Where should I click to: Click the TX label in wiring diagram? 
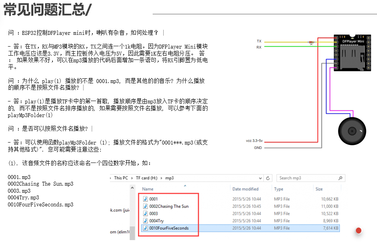pyautogui.click(x=259, y=41)
